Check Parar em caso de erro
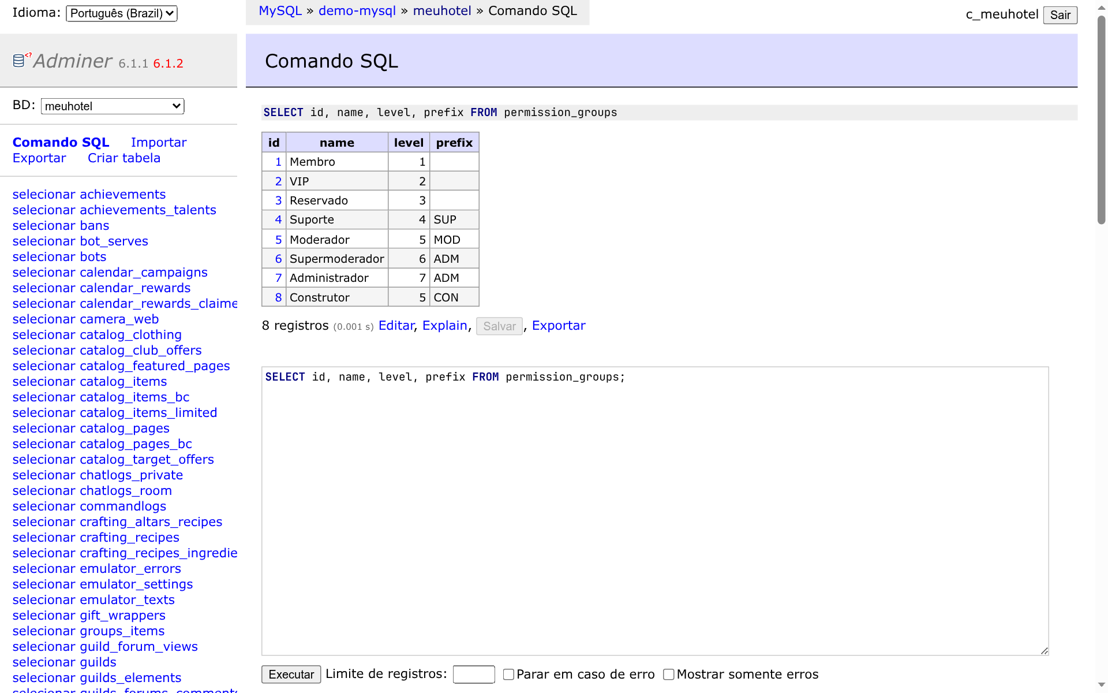This screenshot has width=1108, height=693. [508, 675]
